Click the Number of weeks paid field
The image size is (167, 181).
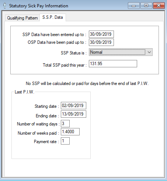[x=70, y=132]
